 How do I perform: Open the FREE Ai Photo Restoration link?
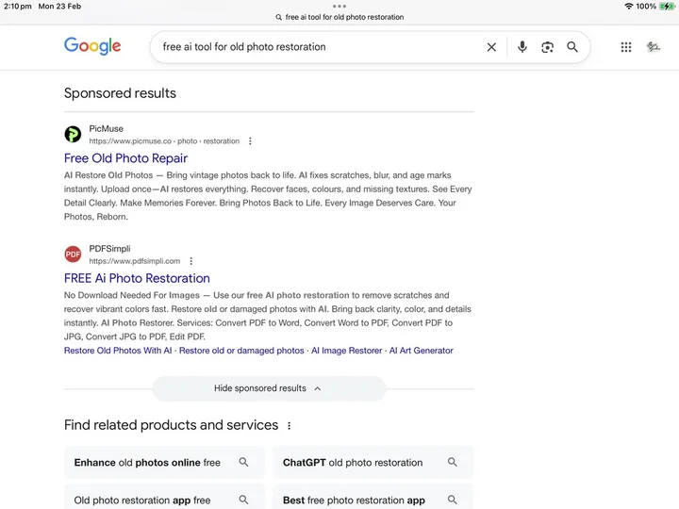click(x=137, y=278)
